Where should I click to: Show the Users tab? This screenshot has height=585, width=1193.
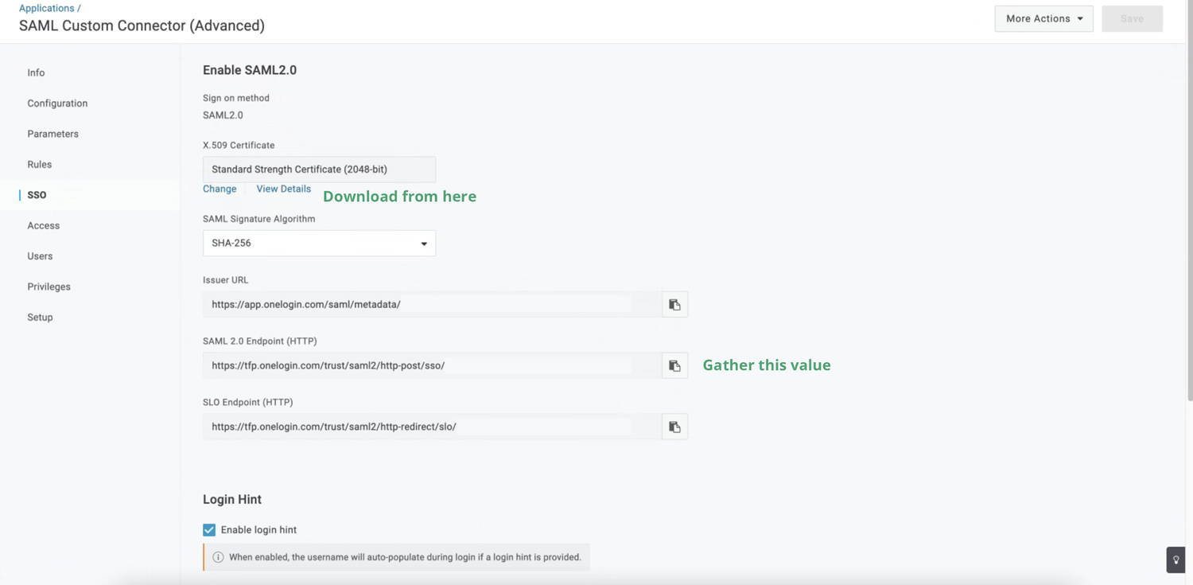40,256
